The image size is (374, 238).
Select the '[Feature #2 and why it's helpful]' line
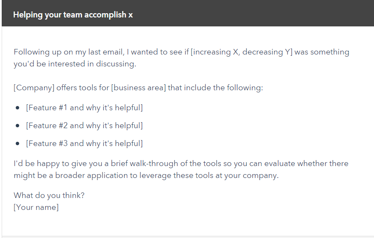pyautogui.click(x=84, y=126)
